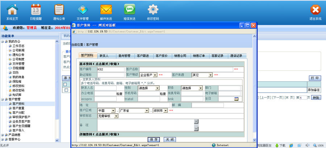Viewport: 326px width, 148px height.
Task: Open the country dropdown showing 中国
Action: 106,111
